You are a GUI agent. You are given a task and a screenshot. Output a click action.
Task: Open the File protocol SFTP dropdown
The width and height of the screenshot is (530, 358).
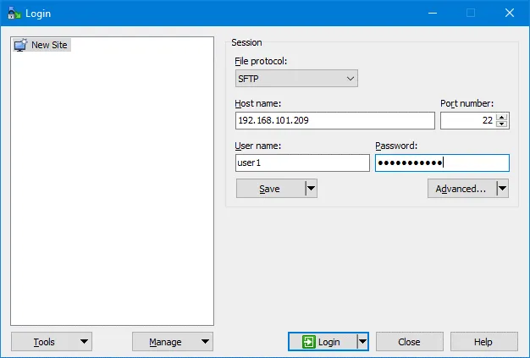pos(296,79)
